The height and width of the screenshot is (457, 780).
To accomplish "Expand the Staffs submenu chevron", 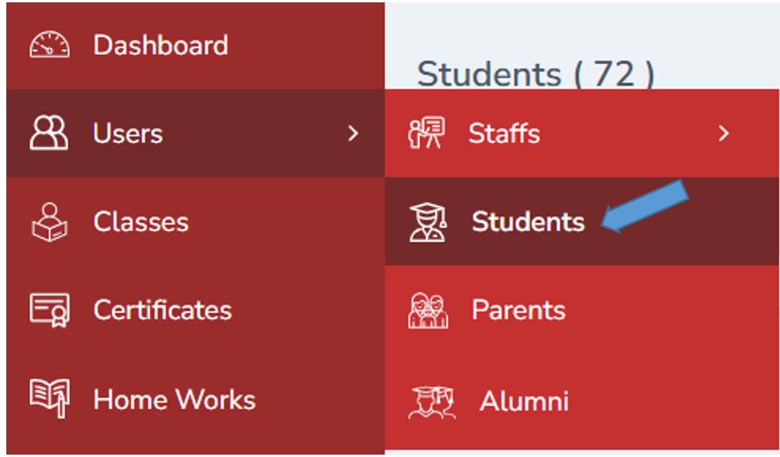I will point(724,133).
